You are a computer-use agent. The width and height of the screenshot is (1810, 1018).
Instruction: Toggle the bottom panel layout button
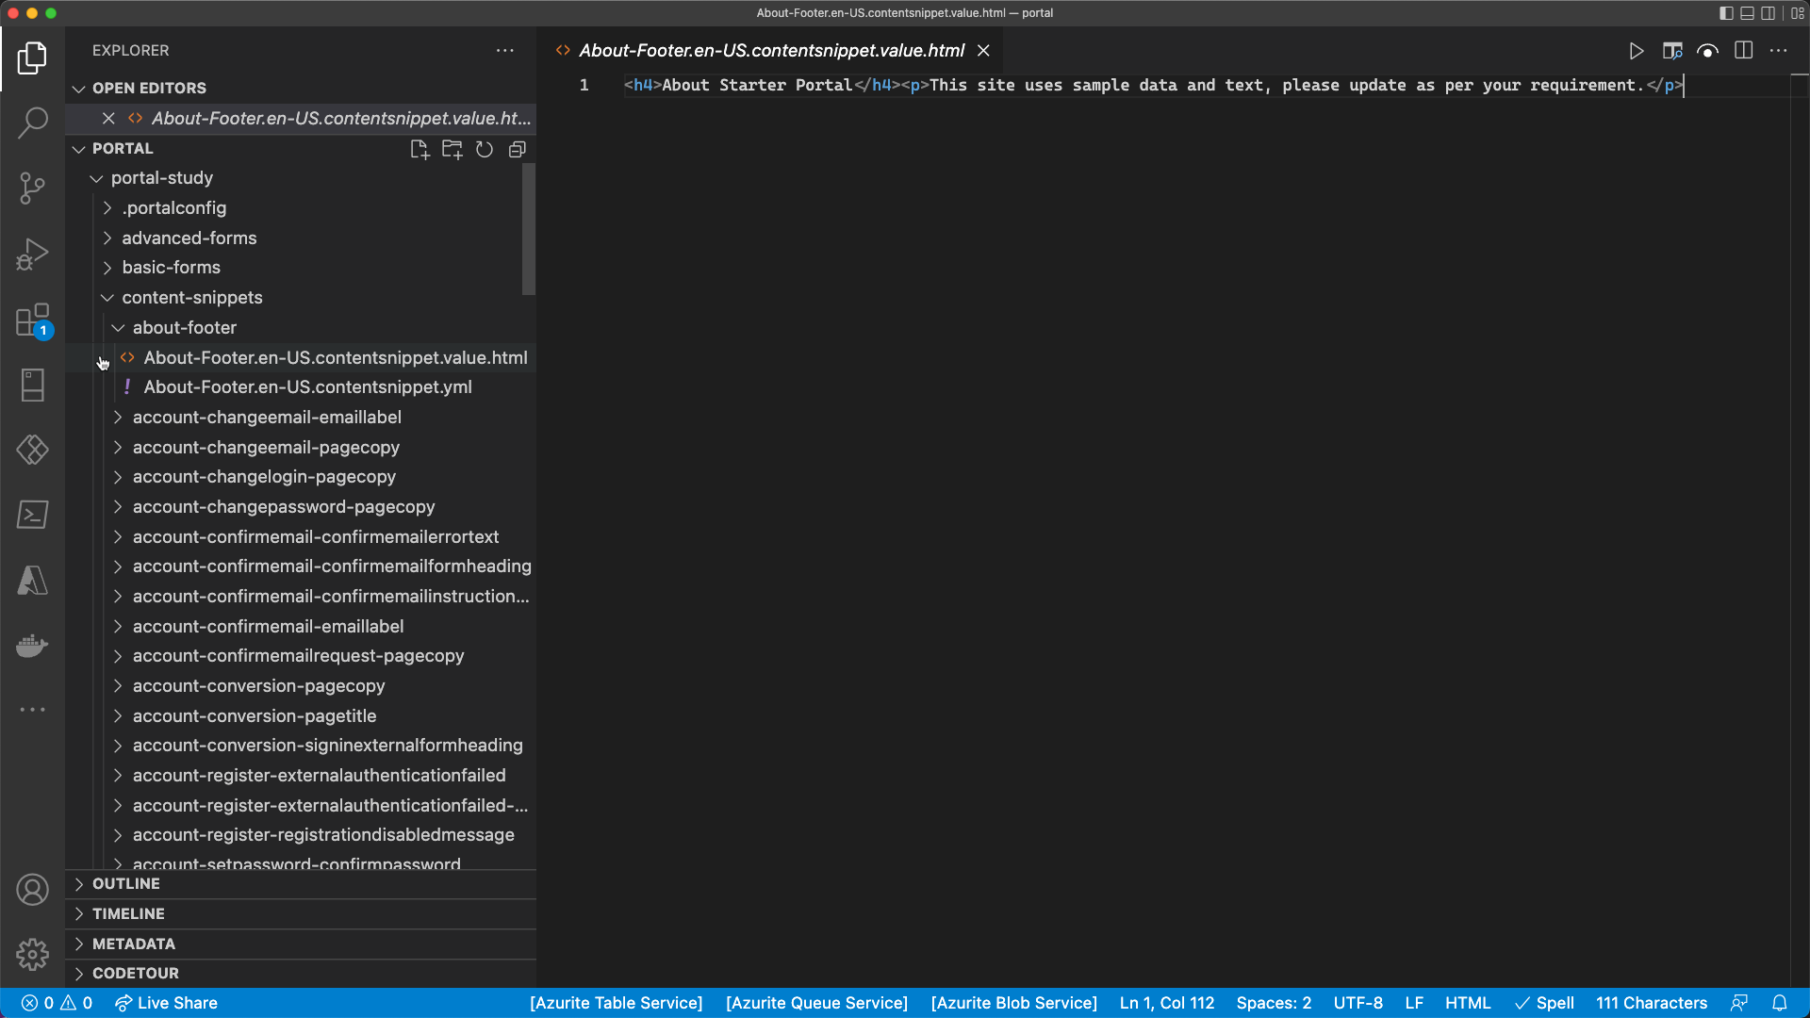[x=1747, y=13]
